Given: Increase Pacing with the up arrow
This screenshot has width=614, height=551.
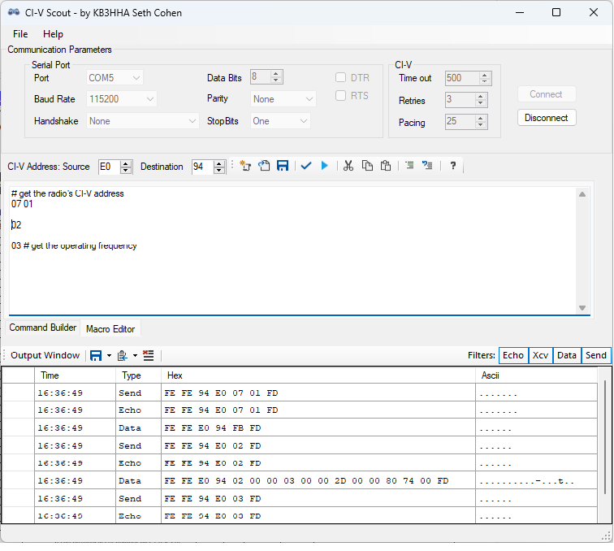Looking at the screenshot, I should point(481,119).
